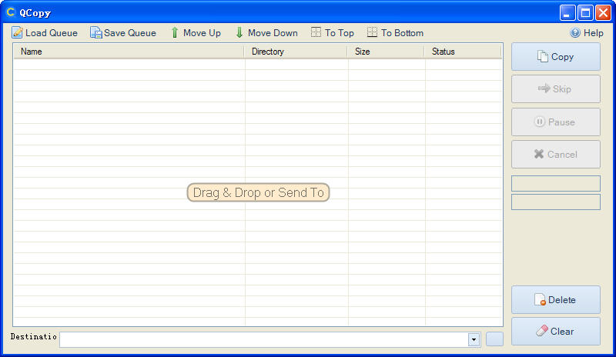The height and width of the screenshot is (357, 616).
Task: Minimize the QCopy window
Action: point(567,12)
